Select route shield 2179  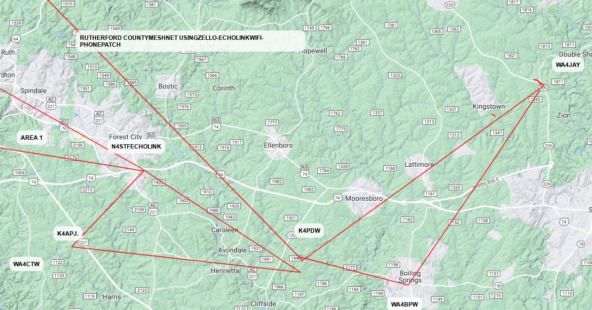[72, 158]
